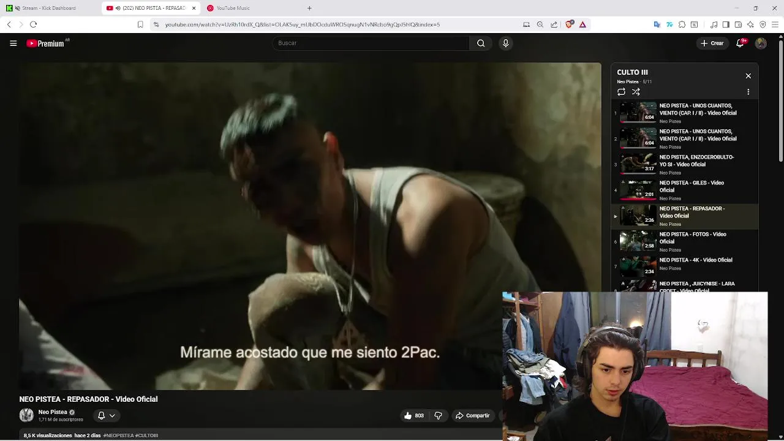784x441 pixels.
Task: Open CULTO III playlist three-dot options
Action: point(748,92)
